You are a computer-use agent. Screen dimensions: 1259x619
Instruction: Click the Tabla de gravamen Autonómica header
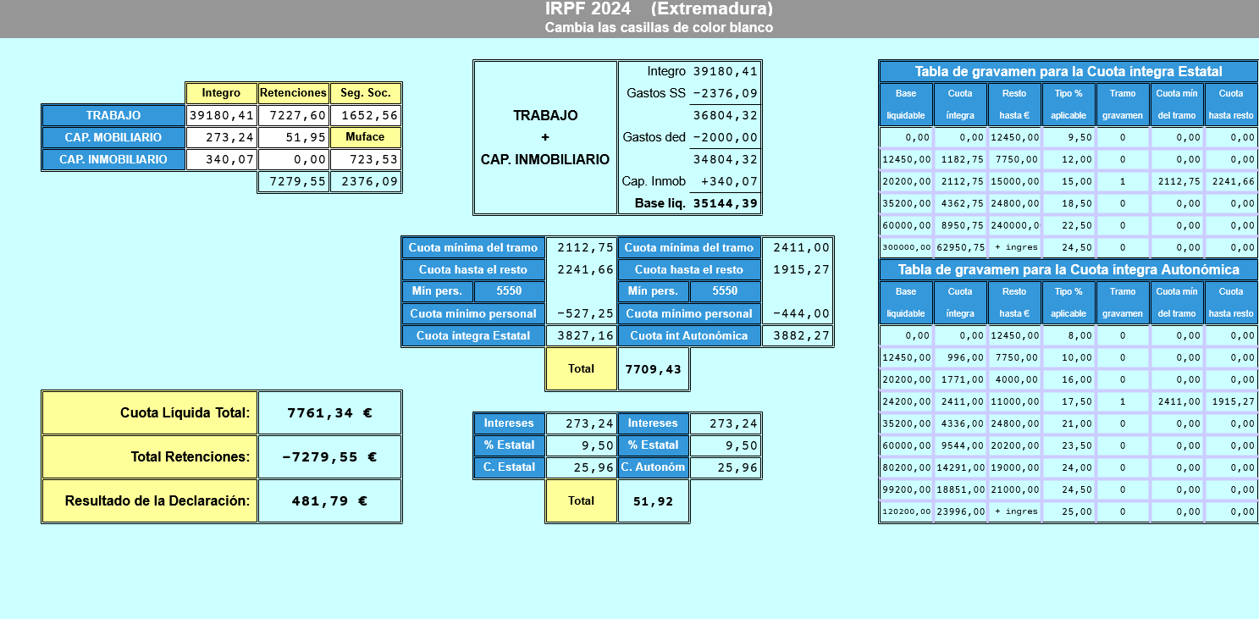click(1068, 269)
